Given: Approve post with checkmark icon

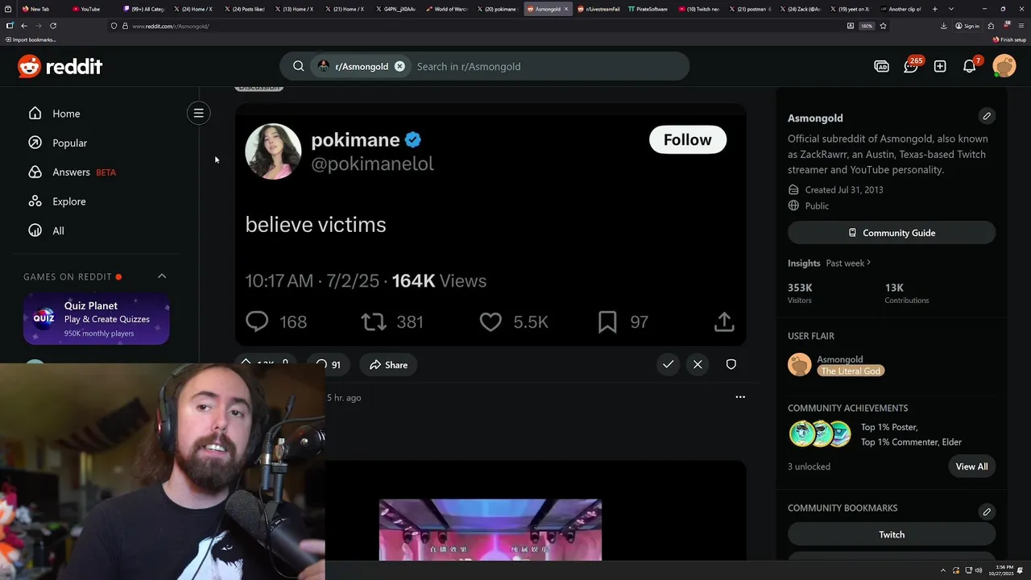Looking at the screenshot, I should [668, 364].
